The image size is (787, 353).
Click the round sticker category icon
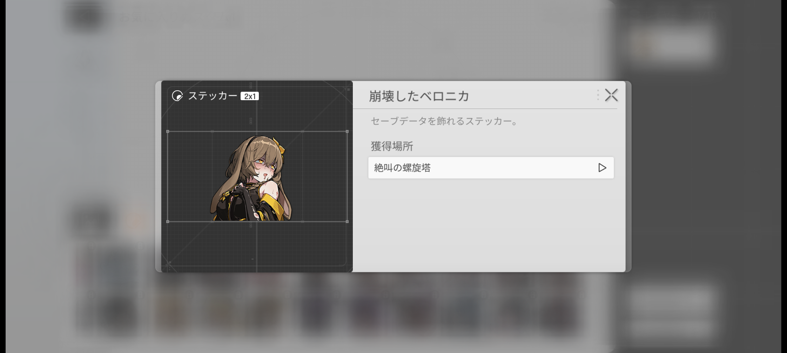[x=177, y=96]
